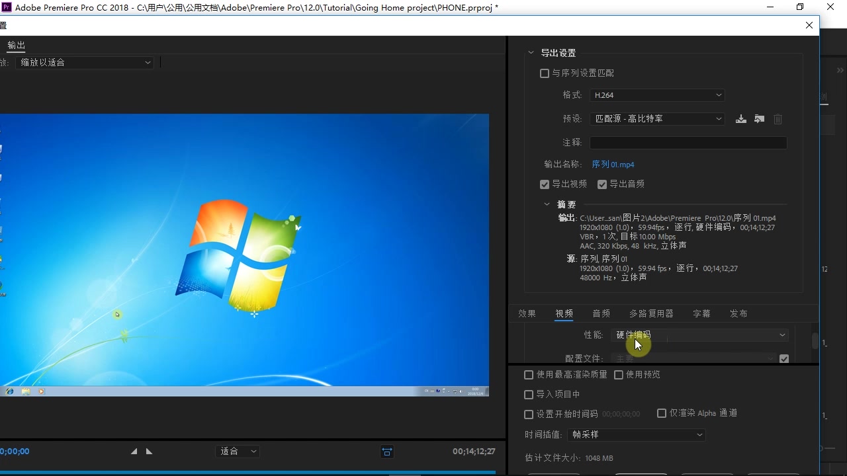847x476 pixels.
Task: Select the 输出 tab
Action: tap(17, 46)
